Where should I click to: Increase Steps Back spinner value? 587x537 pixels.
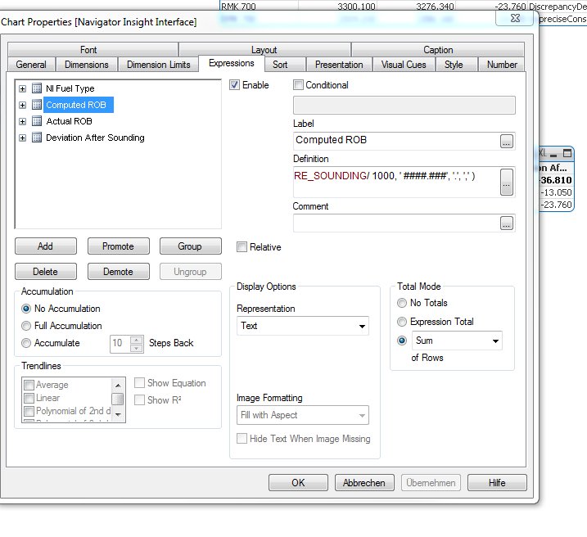pos(136,341)
